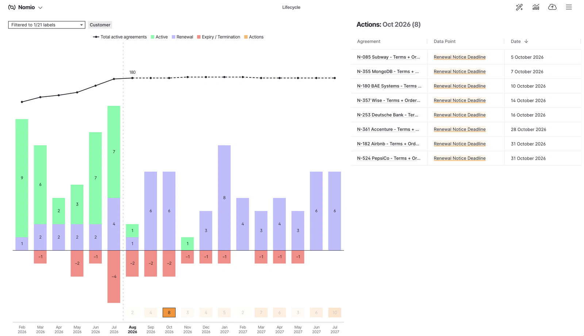Click Nov 2026 active bar labeled 1
This screenshot has height=336, width=584.
pyautogui.click(x=188, y=244)
